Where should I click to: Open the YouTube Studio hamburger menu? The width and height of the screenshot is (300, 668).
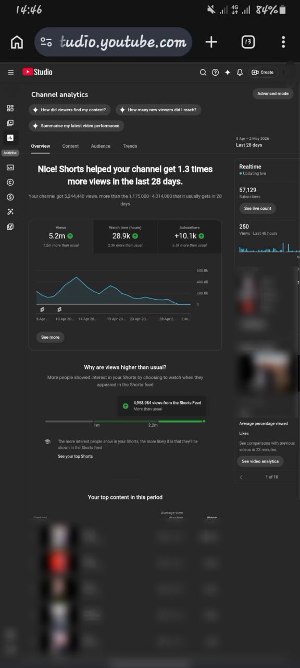point(10,73)
